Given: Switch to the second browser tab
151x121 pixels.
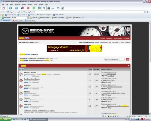Looking at the screenshot, I should tap(18, 20).
